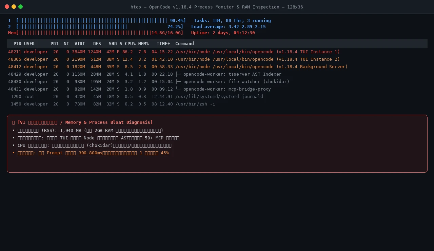Sort processes by the PID column header
The height and width of the screenshot is (251, 434).
click(17, 43)
